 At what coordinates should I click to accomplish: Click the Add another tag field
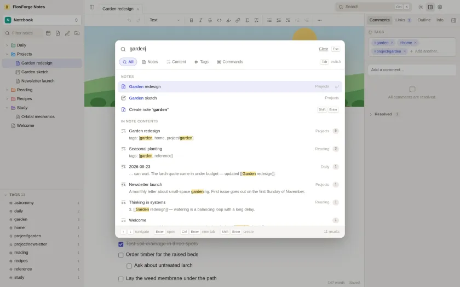pos(427,51)
